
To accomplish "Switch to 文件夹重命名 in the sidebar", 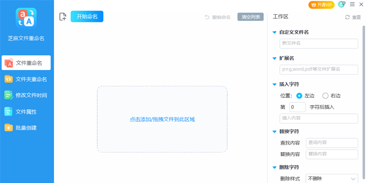I will [x=26, y=79].
